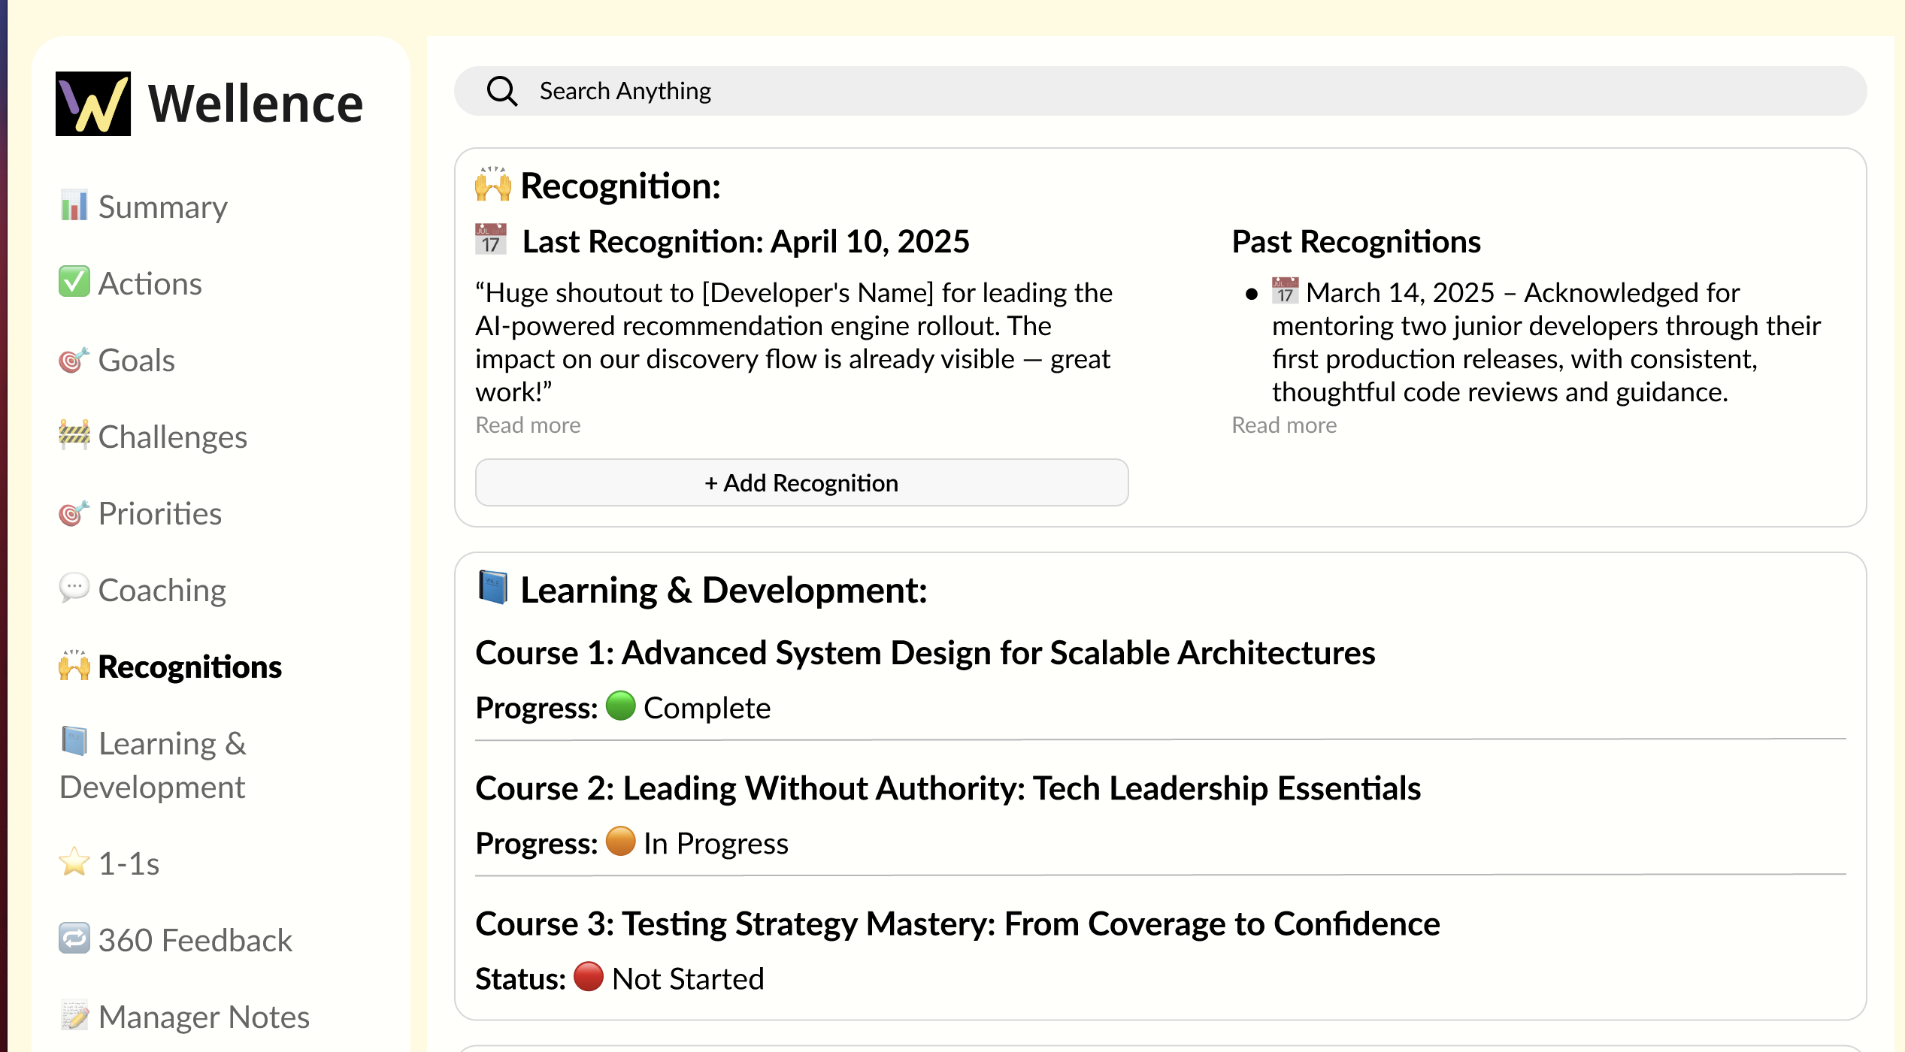Click the Manager Notes memo icon

click(74, 1015)
